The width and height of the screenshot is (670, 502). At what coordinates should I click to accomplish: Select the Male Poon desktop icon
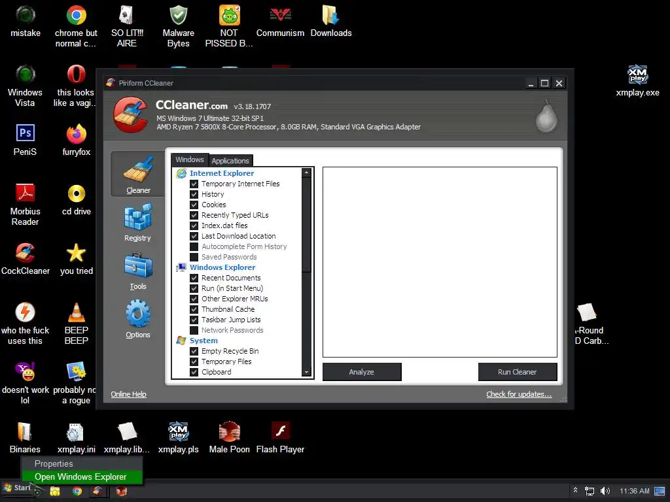[230, 437]
